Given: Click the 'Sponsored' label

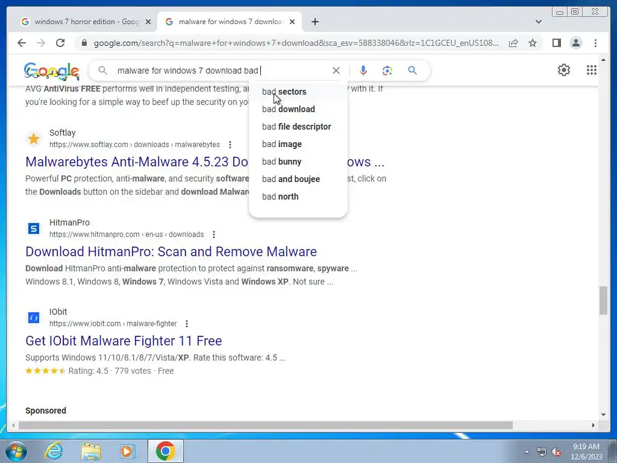Looking at the screenshot, I should (46, 411).
